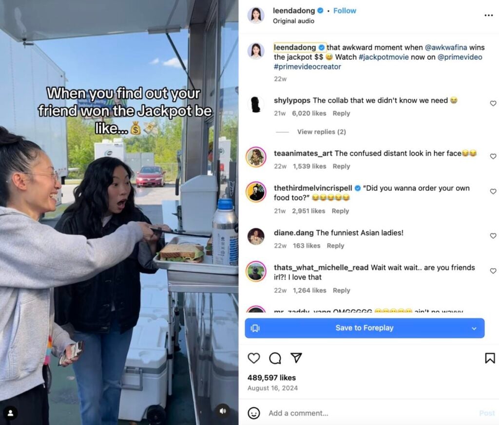Share post via paper plane icon
The width and height of the screenshot is (499, 425).
(296, 358)
